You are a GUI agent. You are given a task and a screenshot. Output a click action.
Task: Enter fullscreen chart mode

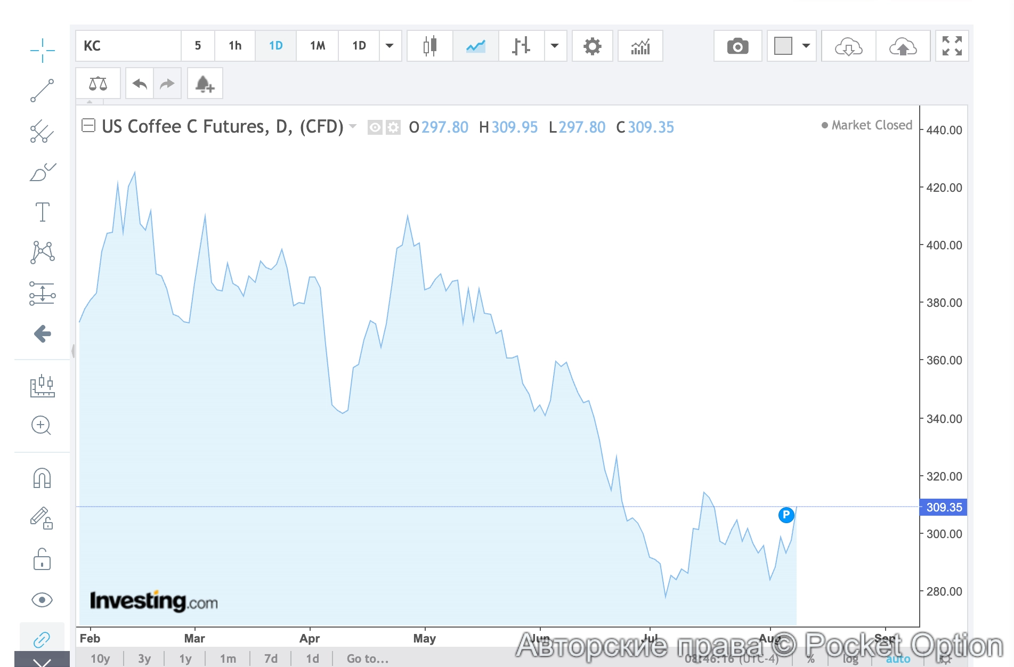pyautogui.click(x=952, y=46)
